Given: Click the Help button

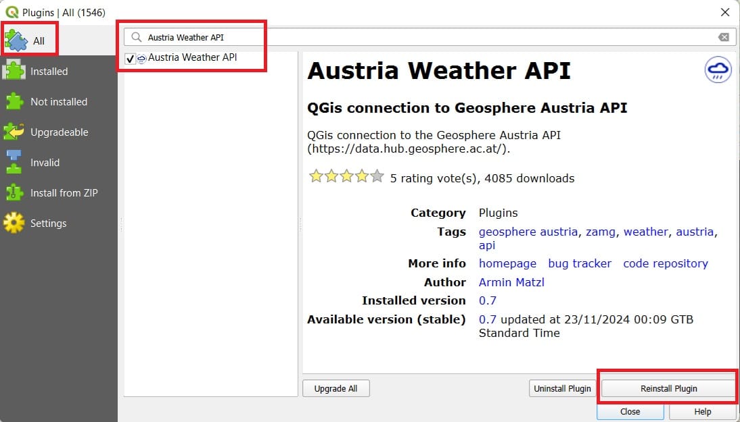Looking at the screenshot, I should pos(702,412).
